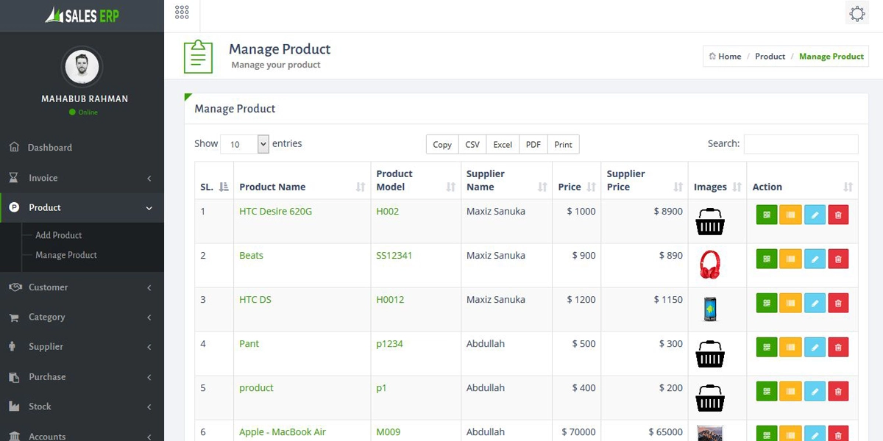Go to Home via the breadcrumb
883x441 pixels.
click(x=725, y=57)
